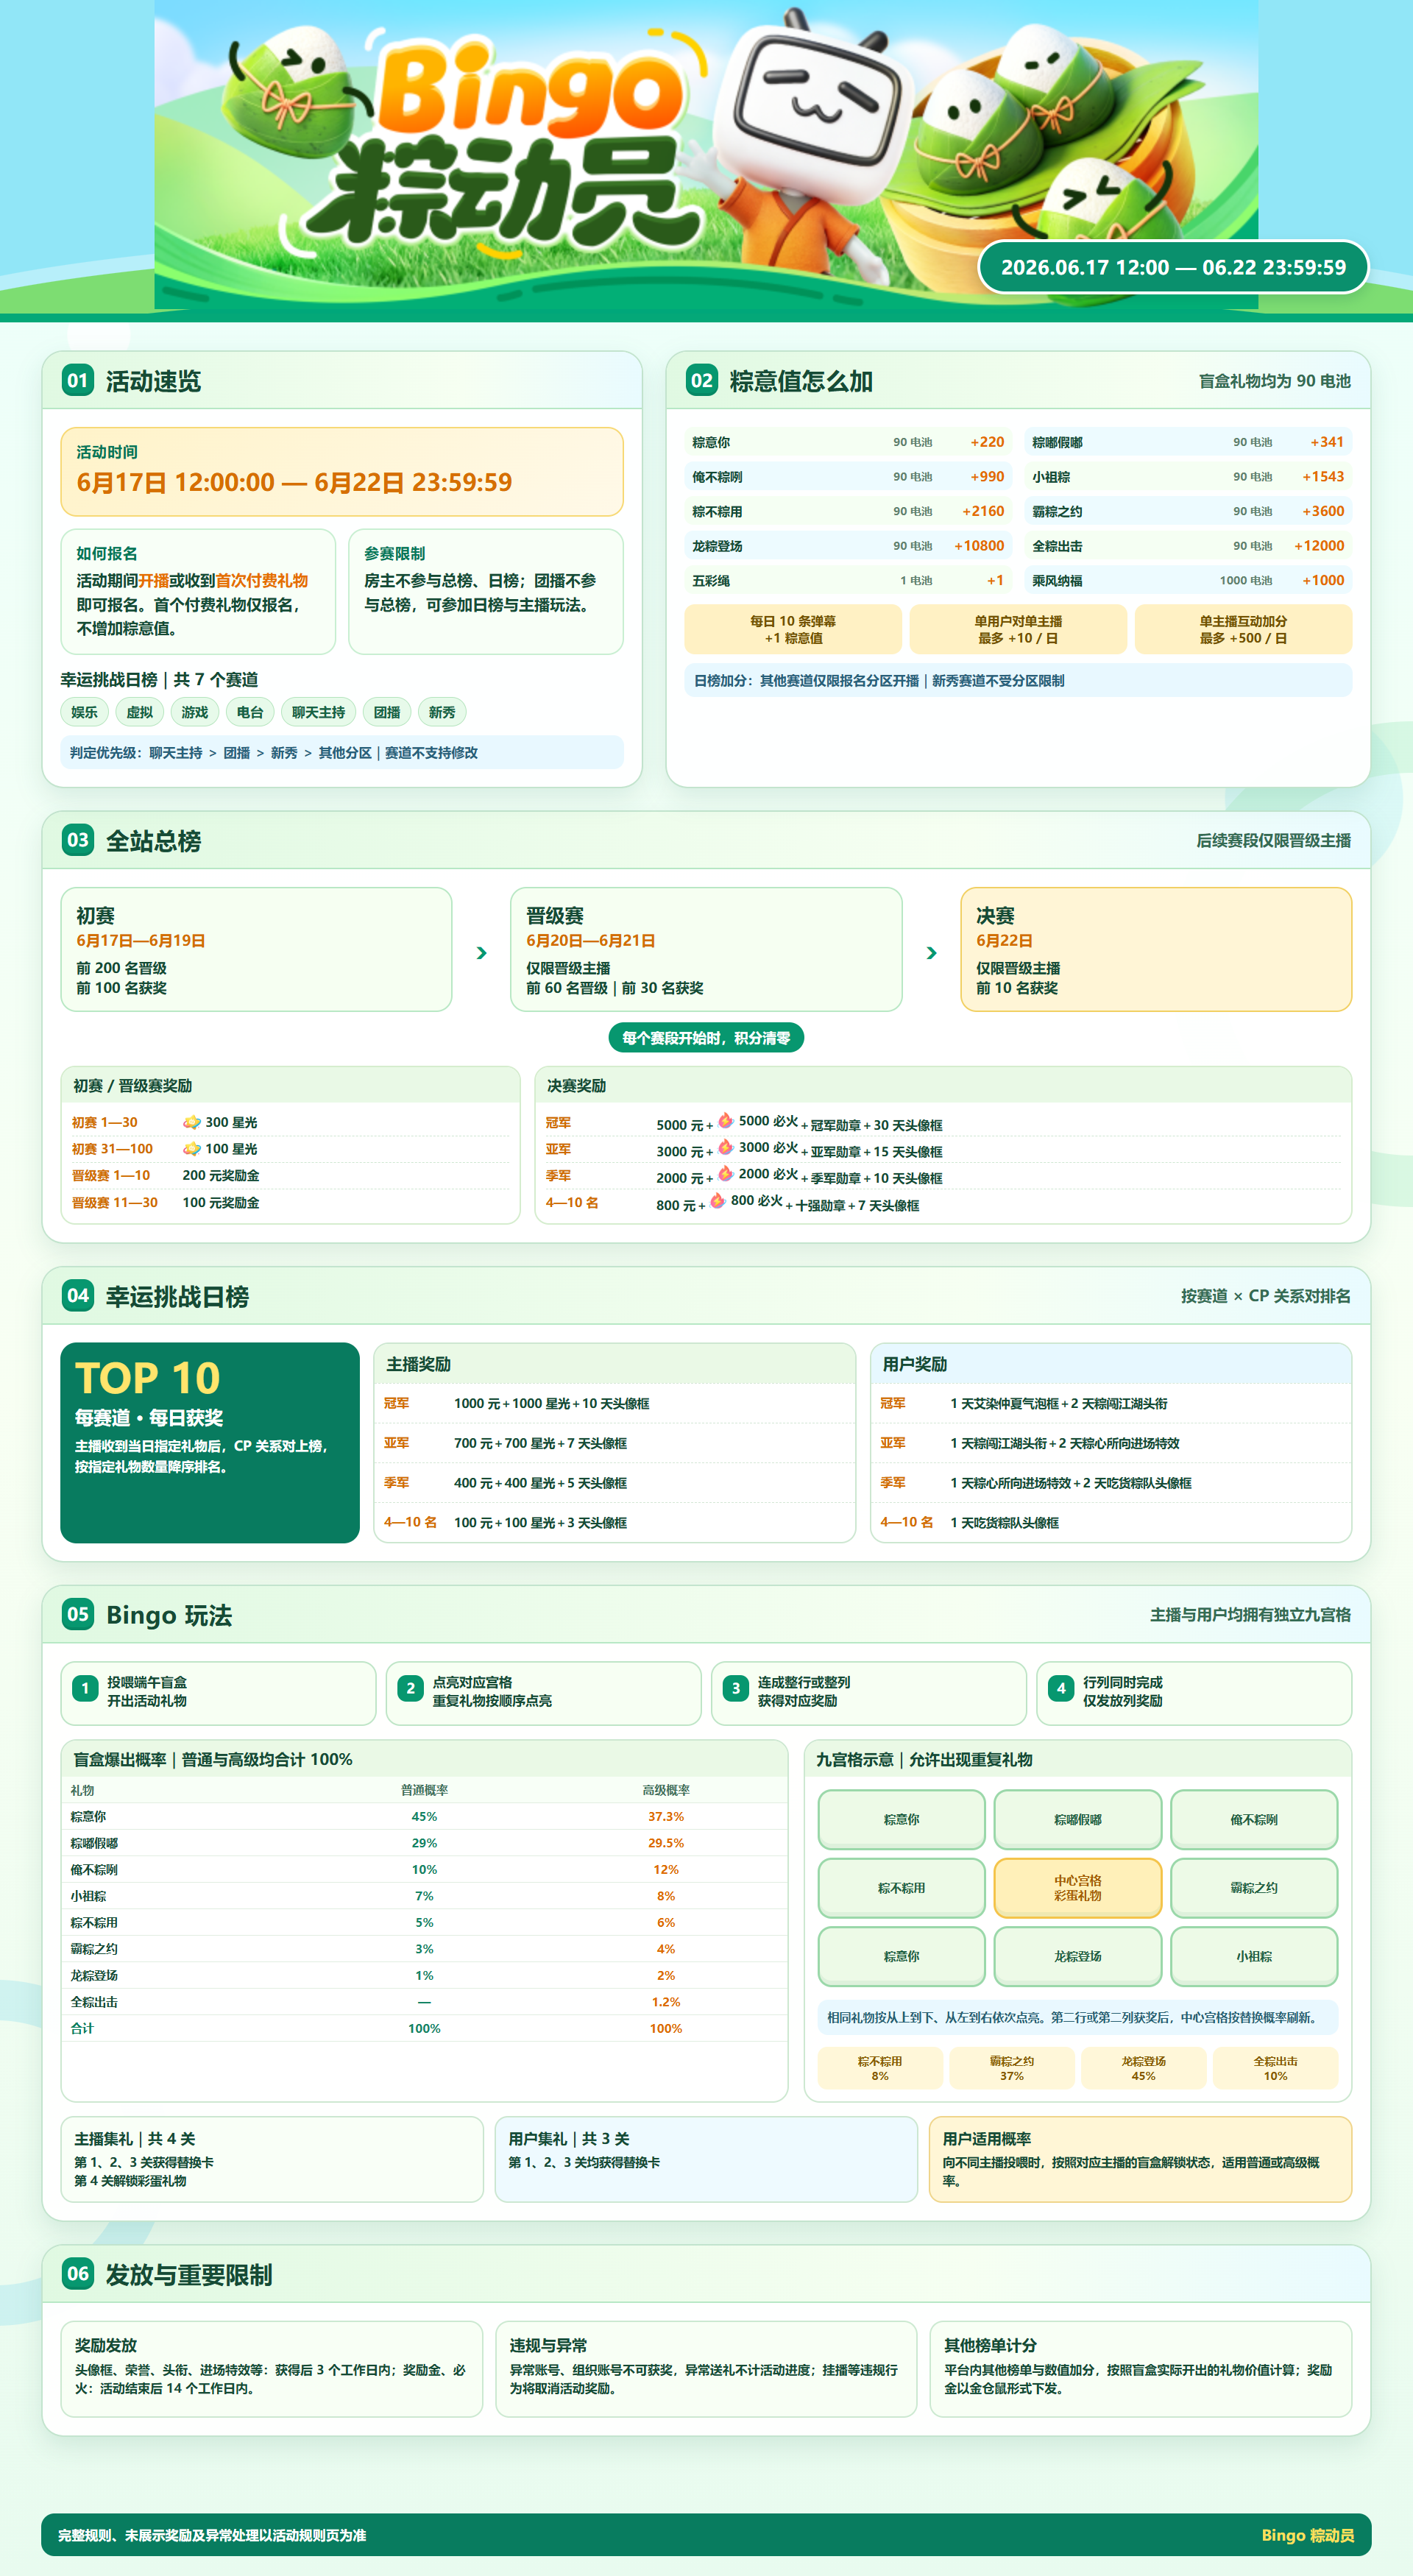Click the 五彩绳 gift row label
The width and height of the screenshot is (1413, 2576).
point(711,580)
